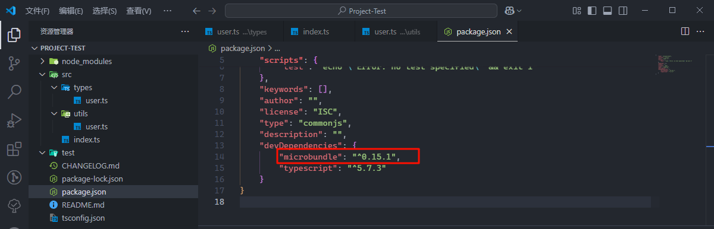Collapse the types folder
Screen dimensions: 714x229
click(x=54, y=87)
